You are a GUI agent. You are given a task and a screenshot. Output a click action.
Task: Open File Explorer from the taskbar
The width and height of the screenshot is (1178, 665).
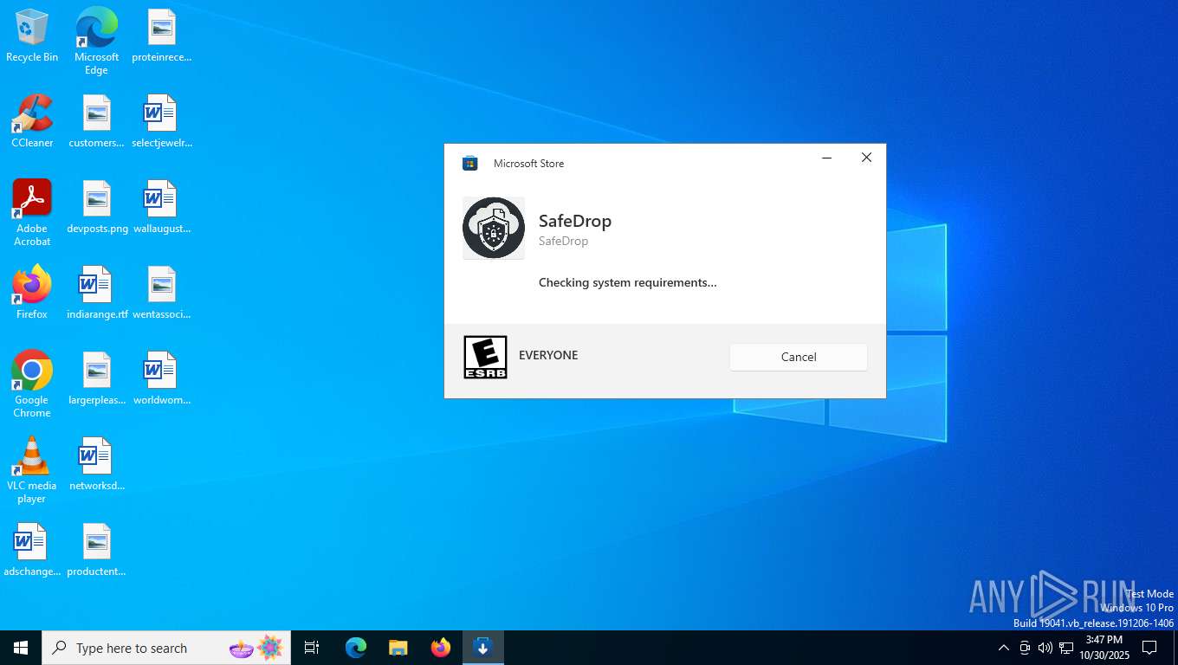[398, 648]
